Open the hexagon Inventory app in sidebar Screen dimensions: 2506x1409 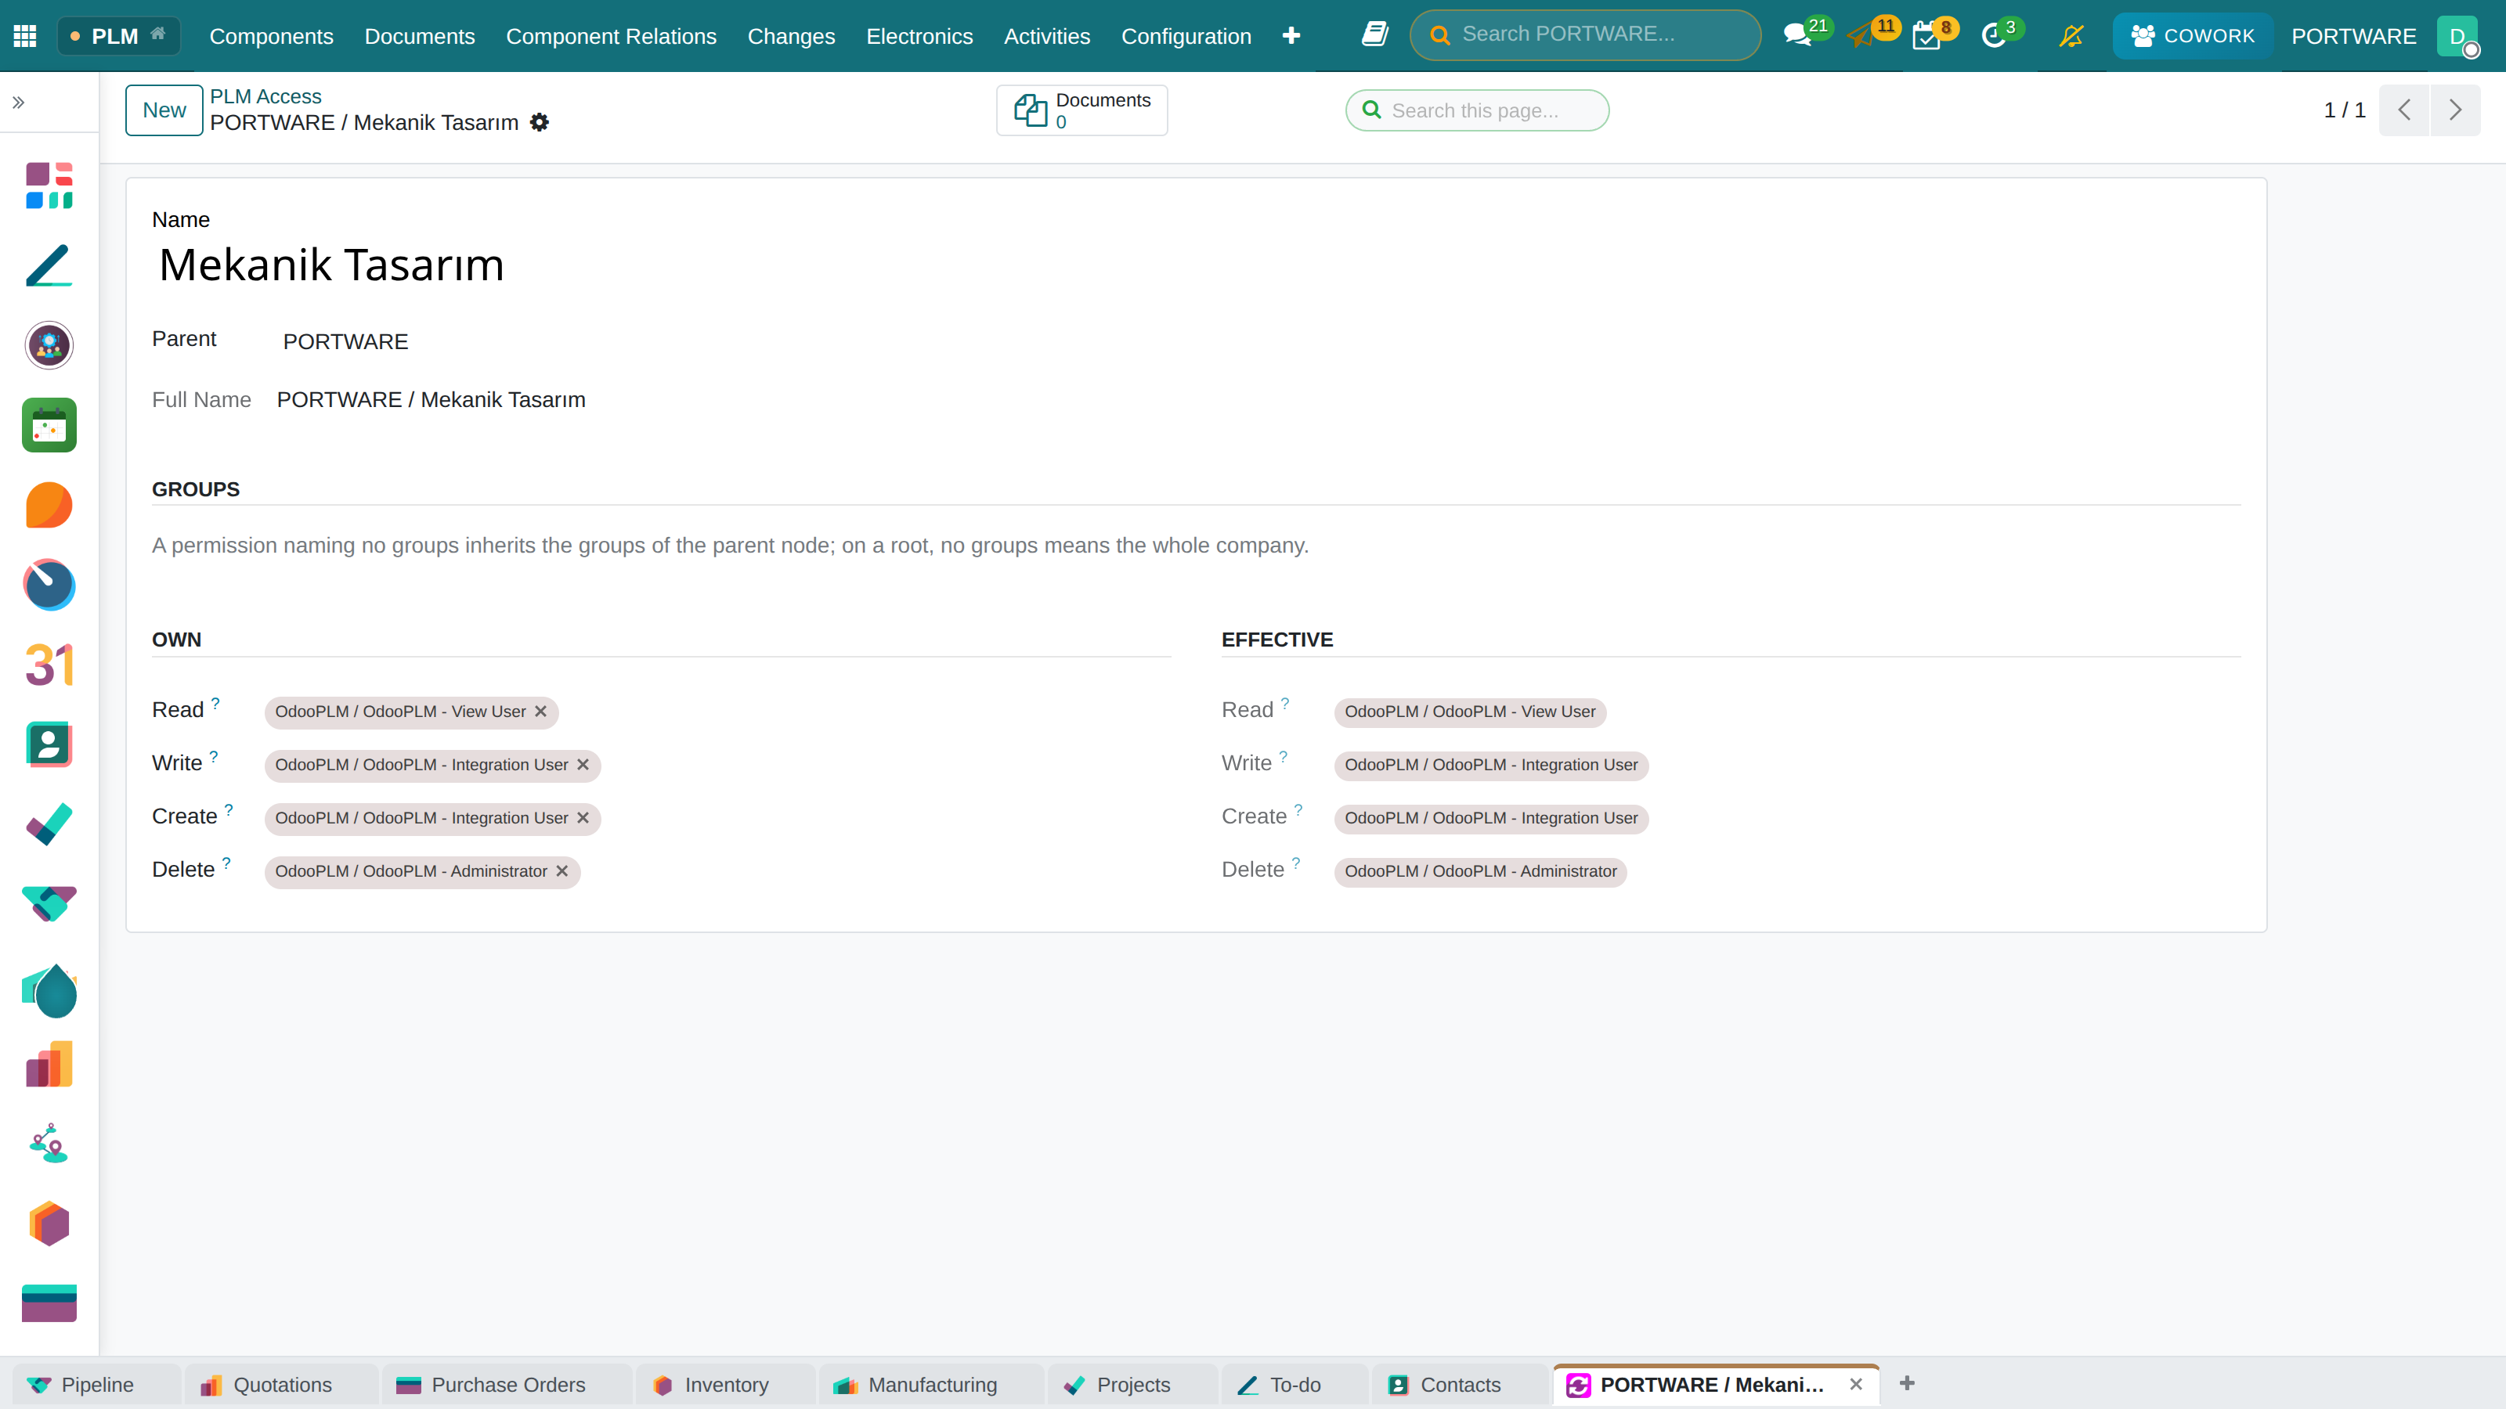(49, 1223)
